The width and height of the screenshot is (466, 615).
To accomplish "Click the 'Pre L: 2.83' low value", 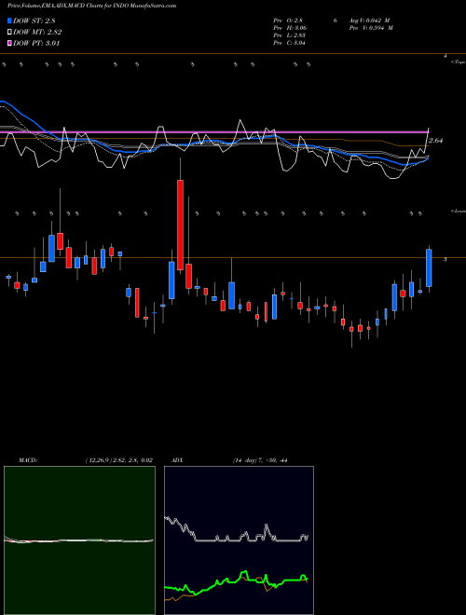I will point(290,35).
